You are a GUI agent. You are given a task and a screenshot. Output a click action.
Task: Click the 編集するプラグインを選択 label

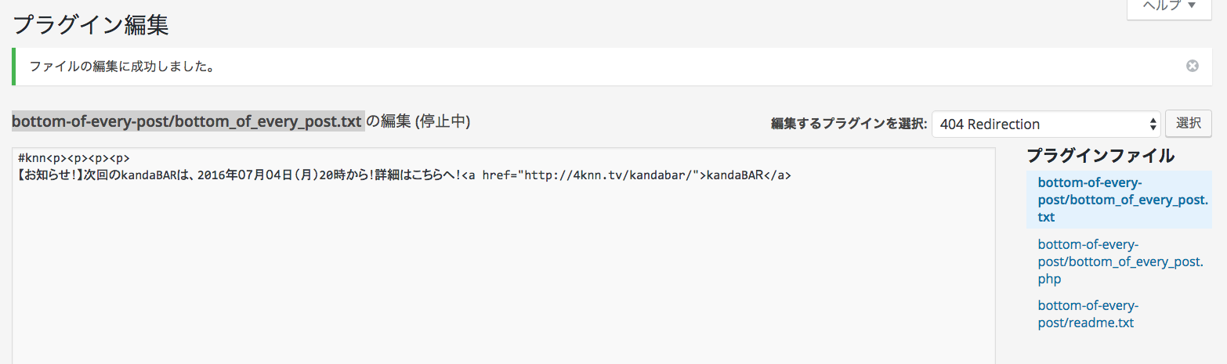click(849, 124)
